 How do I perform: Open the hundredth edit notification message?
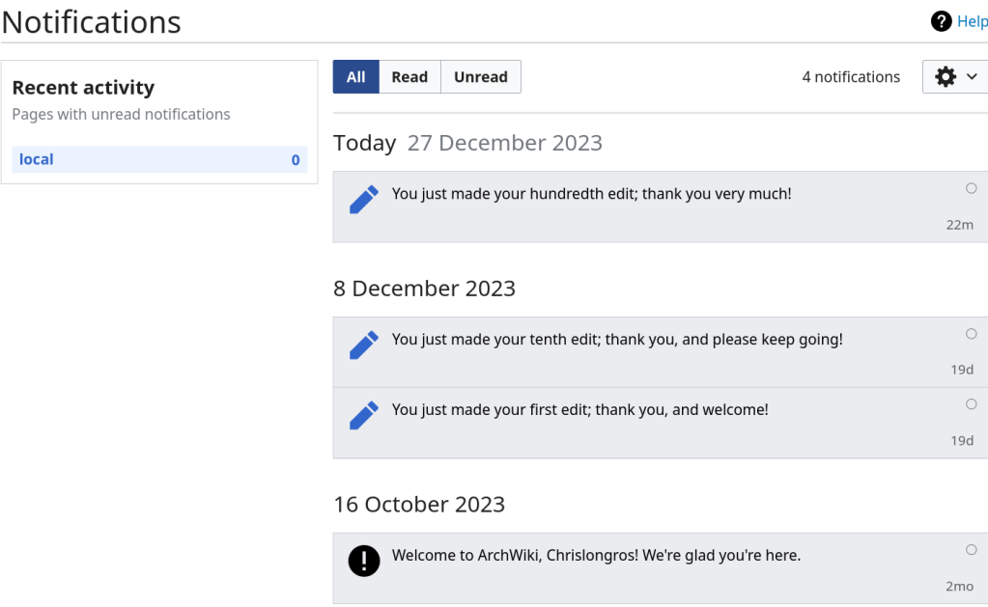pos(591,194)
